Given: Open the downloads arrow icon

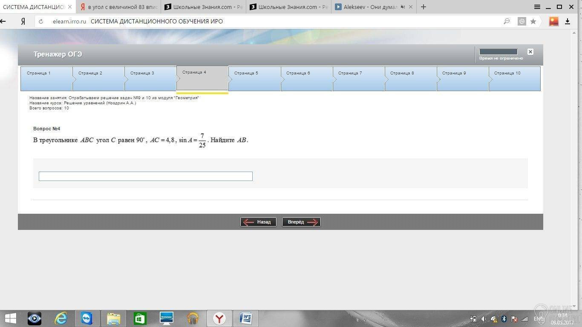Looking at the screenshot, I should (568, 21).
